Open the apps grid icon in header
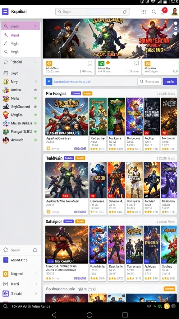 pos(144,12)
